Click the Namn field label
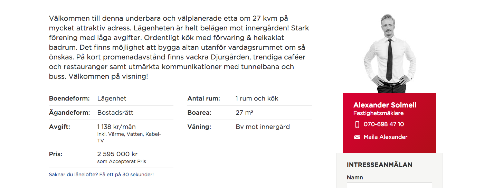The width and height of the screenshot is (484, 188). tap(355, 178)
